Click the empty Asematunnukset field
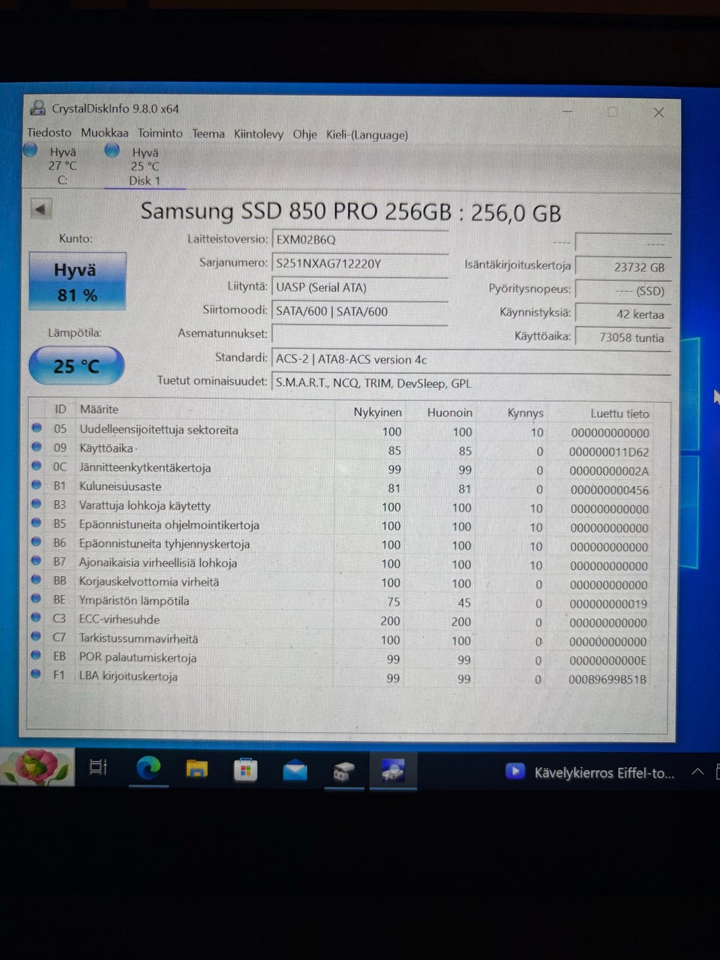720x960 pixels. click(x=360, y=334)
